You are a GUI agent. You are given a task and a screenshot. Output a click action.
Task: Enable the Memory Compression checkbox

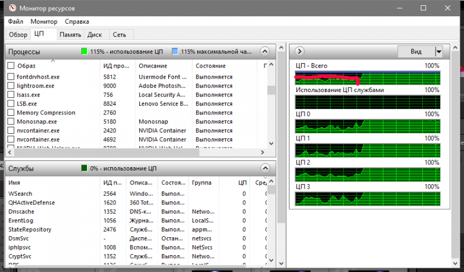click(11, 112)
